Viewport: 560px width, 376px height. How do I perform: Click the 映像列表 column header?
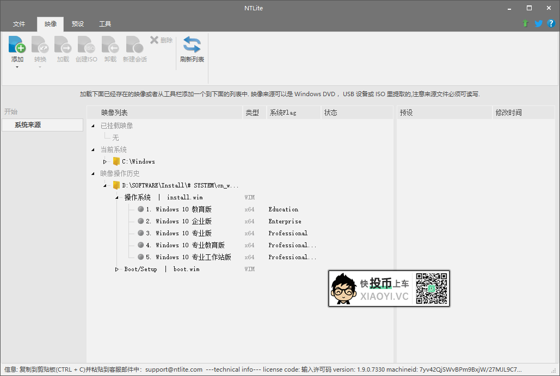pos(165,112)
